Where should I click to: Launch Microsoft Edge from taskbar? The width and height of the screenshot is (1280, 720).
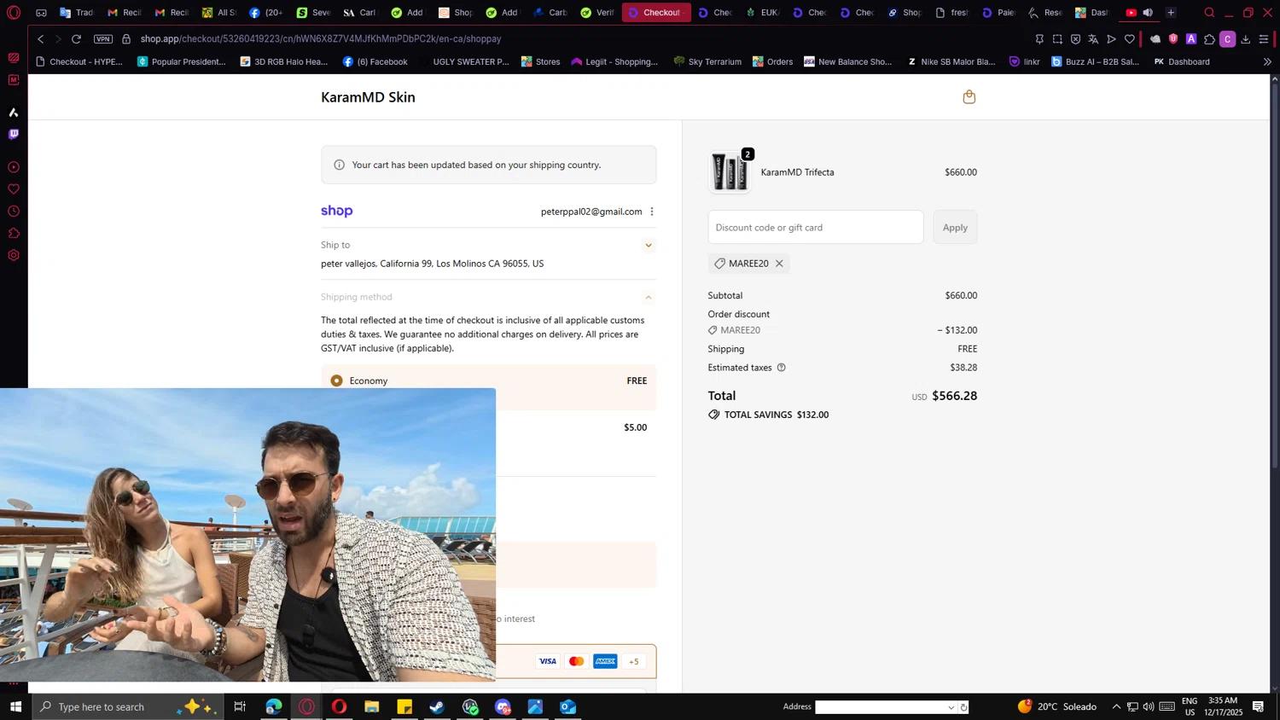[273, 706]
